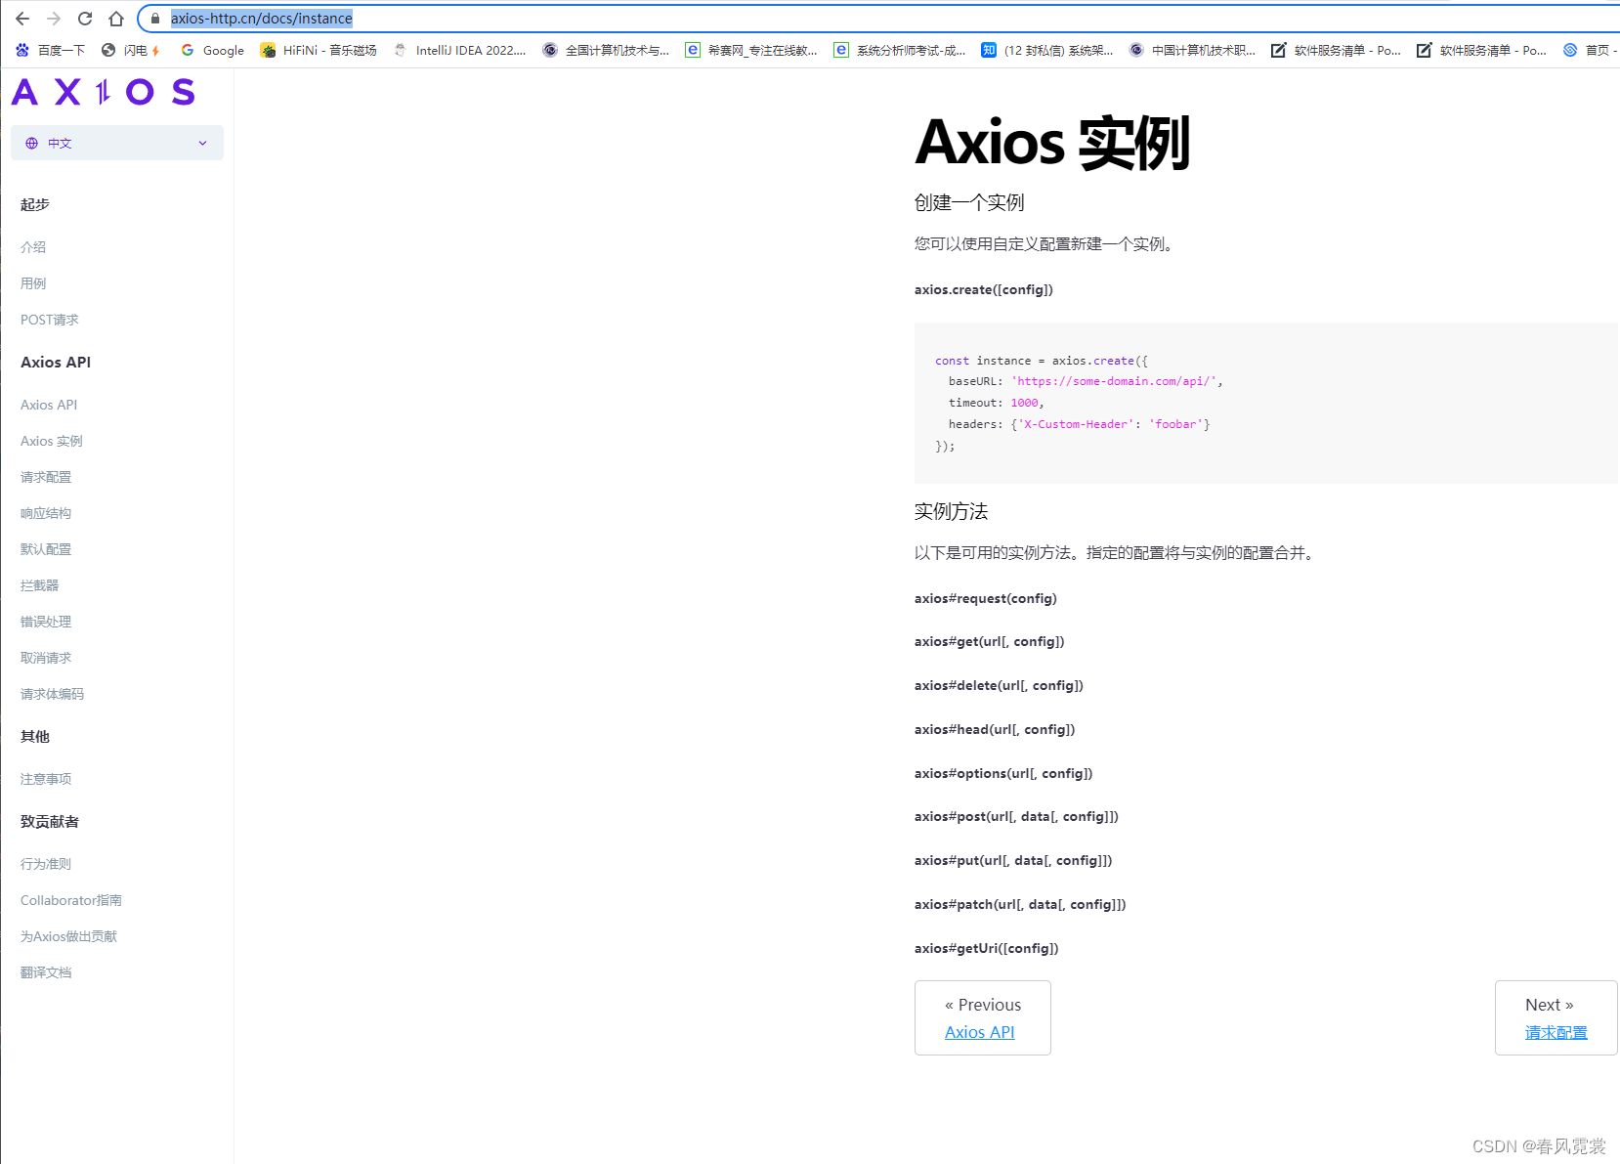Image resolution: width=1620 pixels, height=1164 pixels.
Task: Open 请求配置 in the sidebar
Action: [46, 477]
